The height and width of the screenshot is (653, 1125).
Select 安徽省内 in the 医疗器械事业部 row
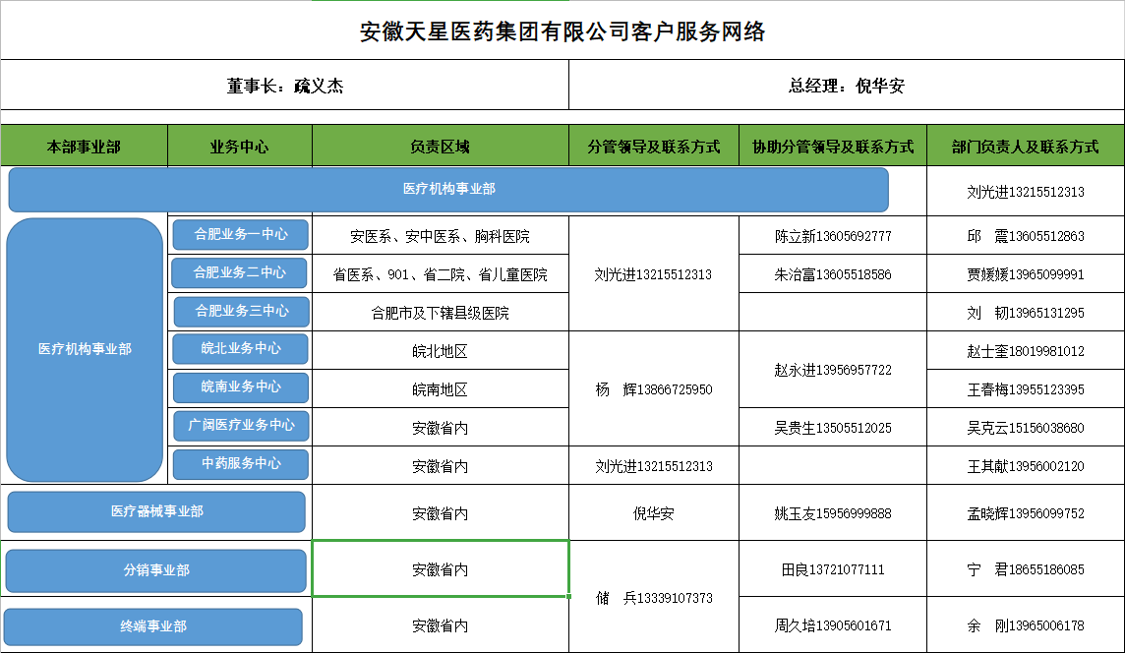(x=441, y=513)
